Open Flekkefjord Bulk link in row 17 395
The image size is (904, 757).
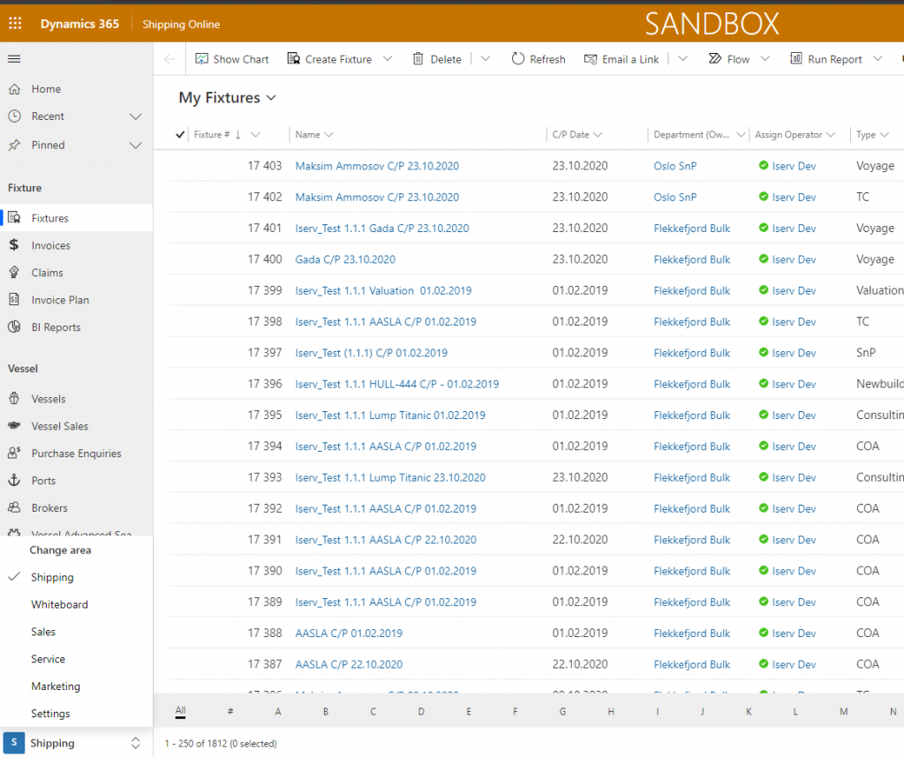tap(692, 415)
